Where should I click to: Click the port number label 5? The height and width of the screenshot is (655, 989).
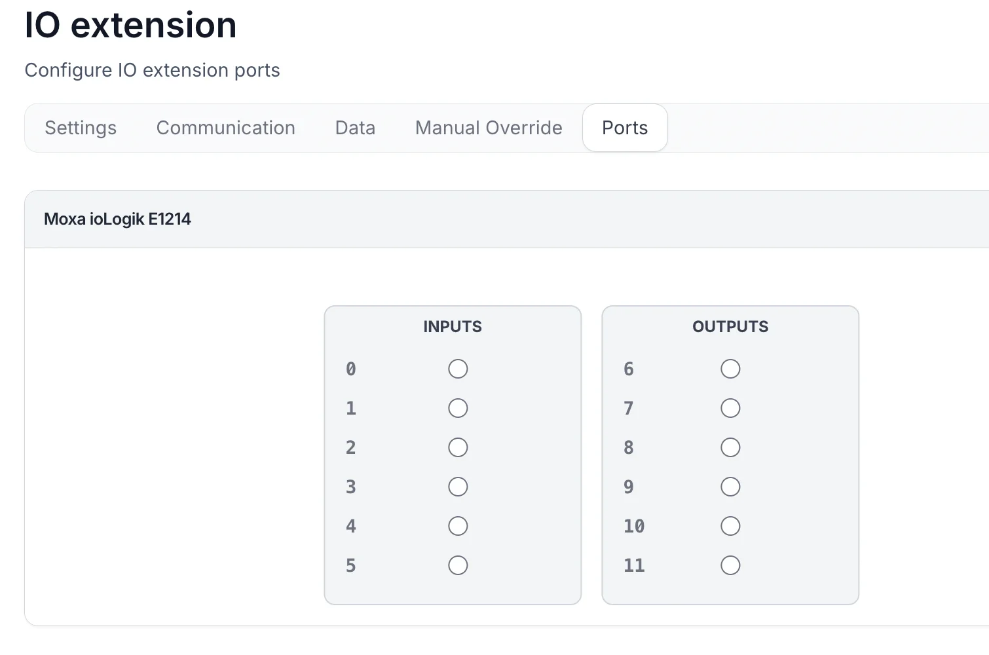[x=351, y=565]
